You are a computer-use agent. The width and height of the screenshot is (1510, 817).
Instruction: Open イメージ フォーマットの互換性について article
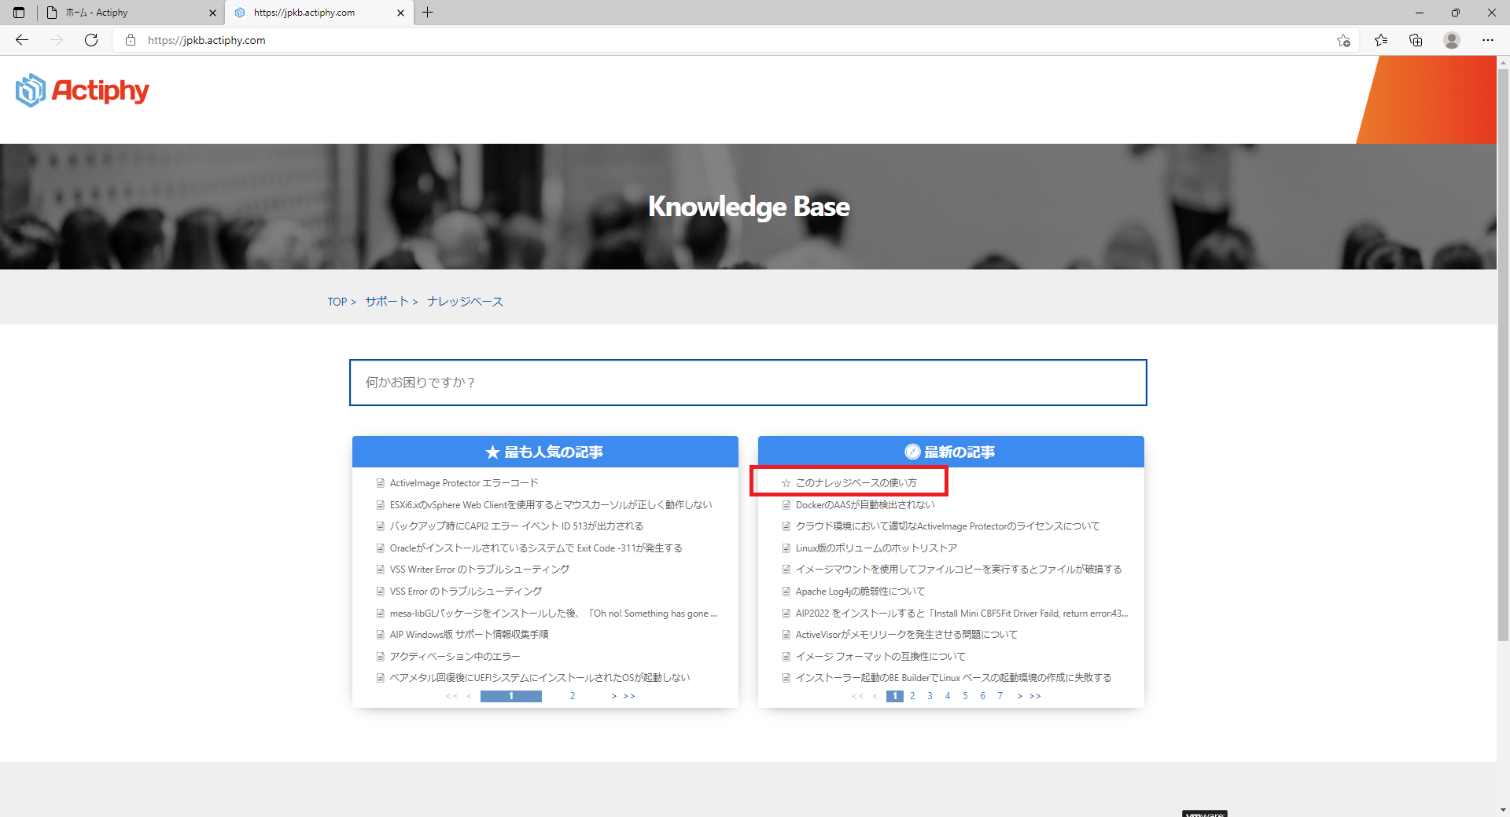[x=881, y=657]
